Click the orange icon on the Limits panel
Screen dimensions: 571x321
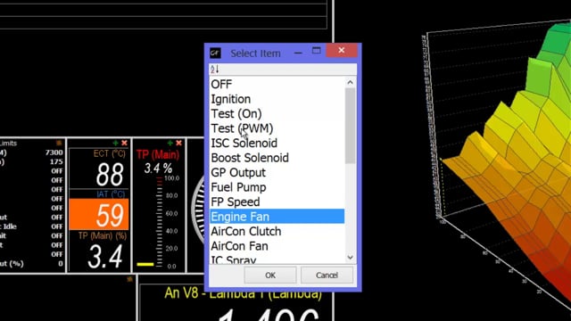[59, 143]
